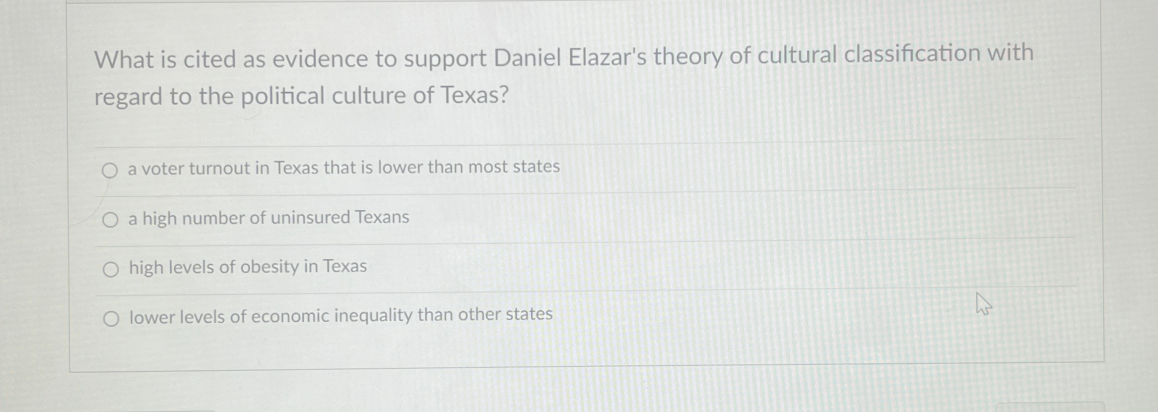Click the answer text about uninsured Texans
The image size is (1158, 412).
point(268,218)
